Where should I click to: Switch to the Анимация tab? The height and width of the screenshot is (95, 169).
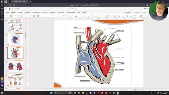coord(53,12)
